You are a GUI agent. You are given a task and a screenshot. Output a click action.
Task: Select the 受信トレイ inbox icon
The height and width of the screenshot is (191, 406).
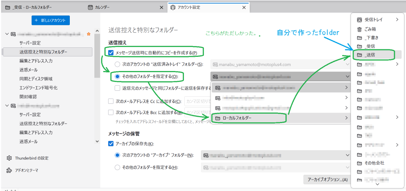pyautogui.click(x=359, y=20)
